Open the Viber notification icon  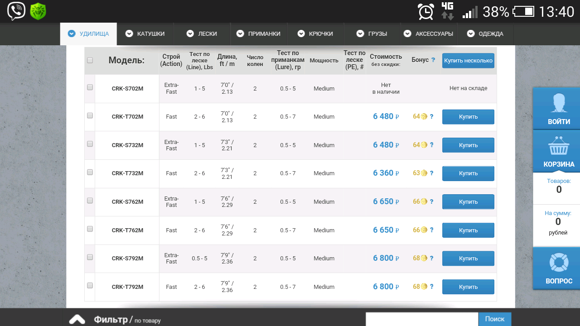pos(16,11)
